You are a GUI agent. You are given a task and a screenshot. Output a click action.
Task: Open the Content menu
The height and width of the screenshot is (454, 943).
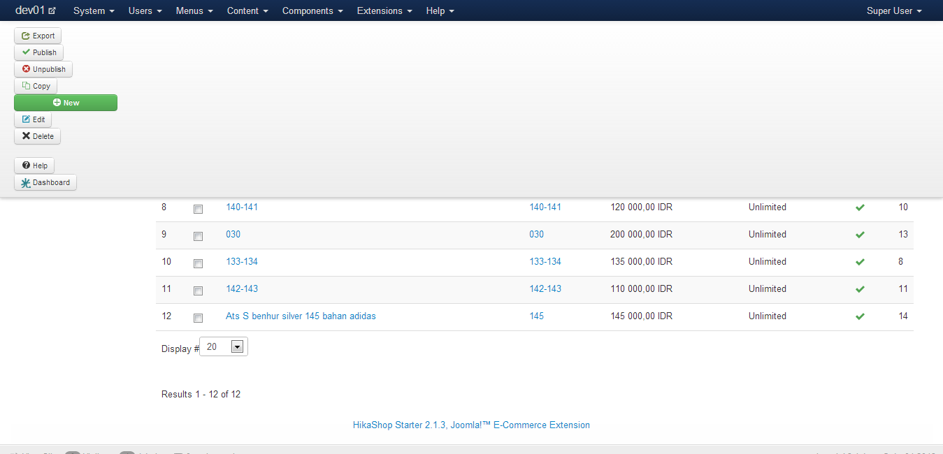247,11
